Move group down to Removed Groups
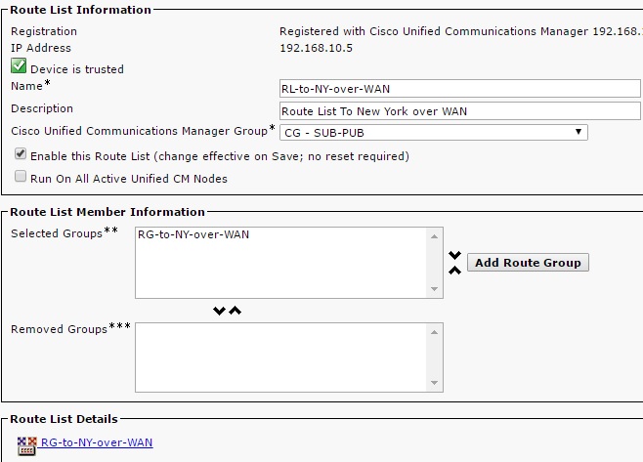 [x=220, y=311]
